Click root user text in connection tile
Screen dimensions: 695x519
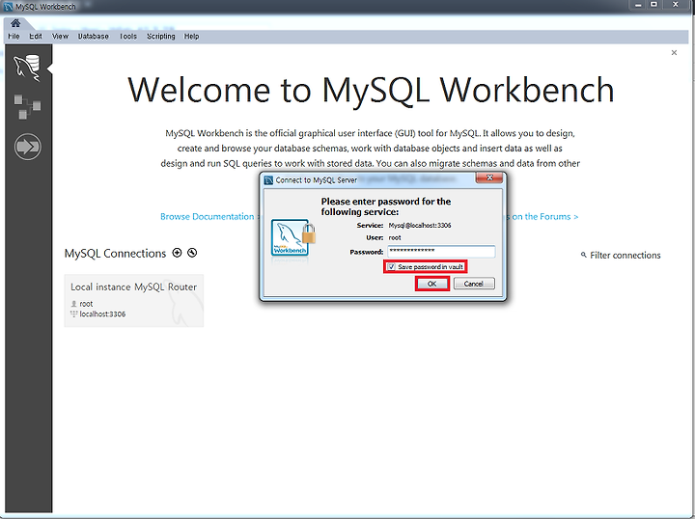point(86,304)
